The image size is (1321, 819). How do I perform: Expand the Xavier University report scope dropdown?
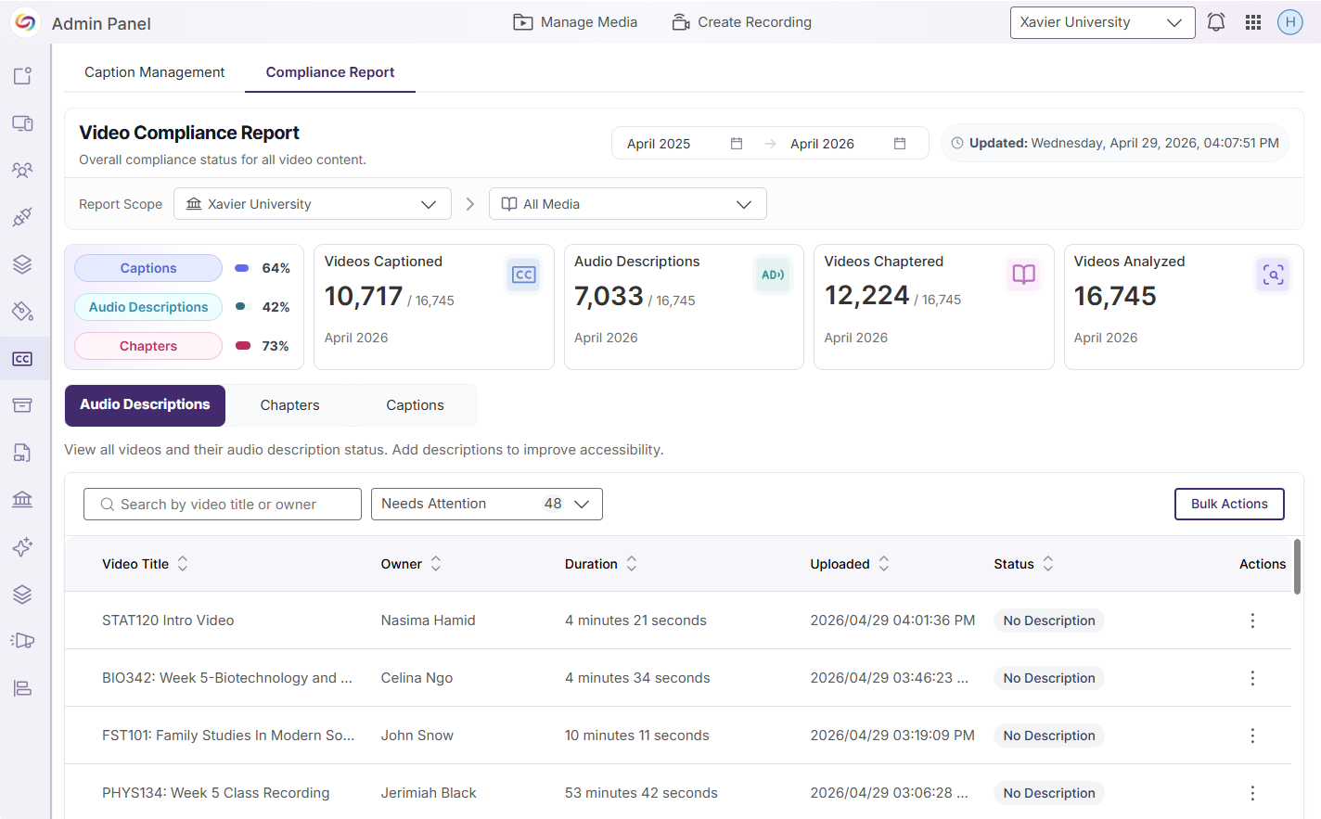tap(312, 204)
